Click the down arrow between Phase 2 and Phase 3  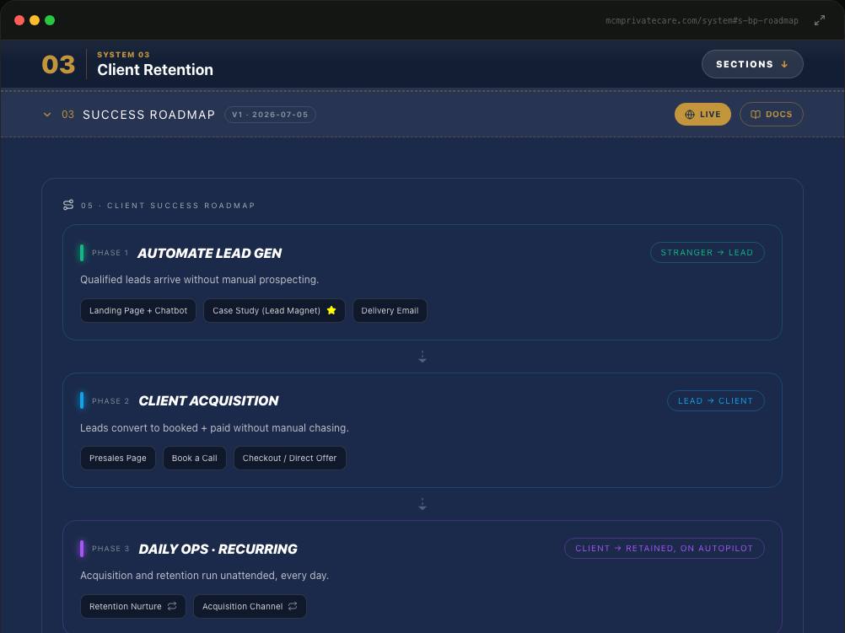pos(422,504)
